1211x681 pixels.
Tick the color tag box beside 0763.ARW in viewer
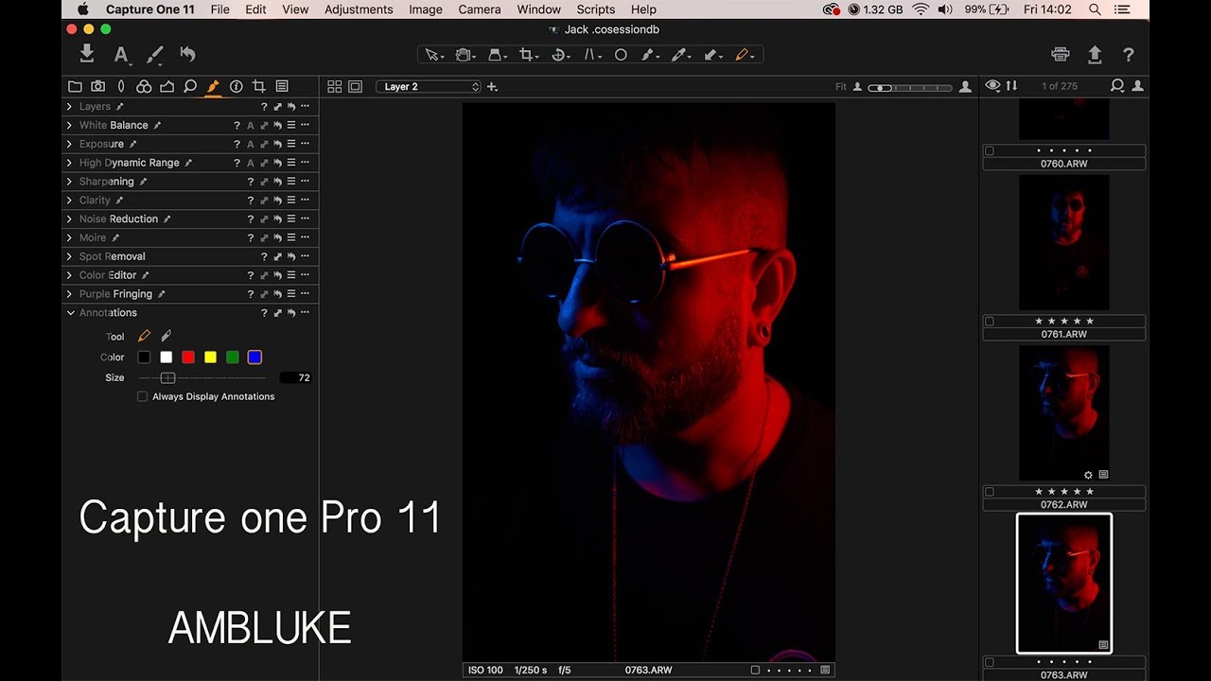(755, 670)
